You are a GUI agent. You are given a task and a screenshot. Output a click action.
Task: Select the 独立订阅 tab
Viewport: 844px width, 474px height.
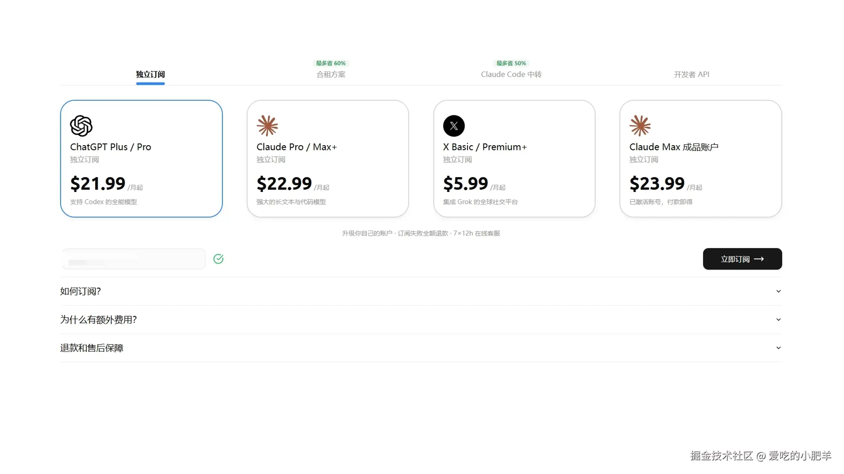click(x=150, y=75)
